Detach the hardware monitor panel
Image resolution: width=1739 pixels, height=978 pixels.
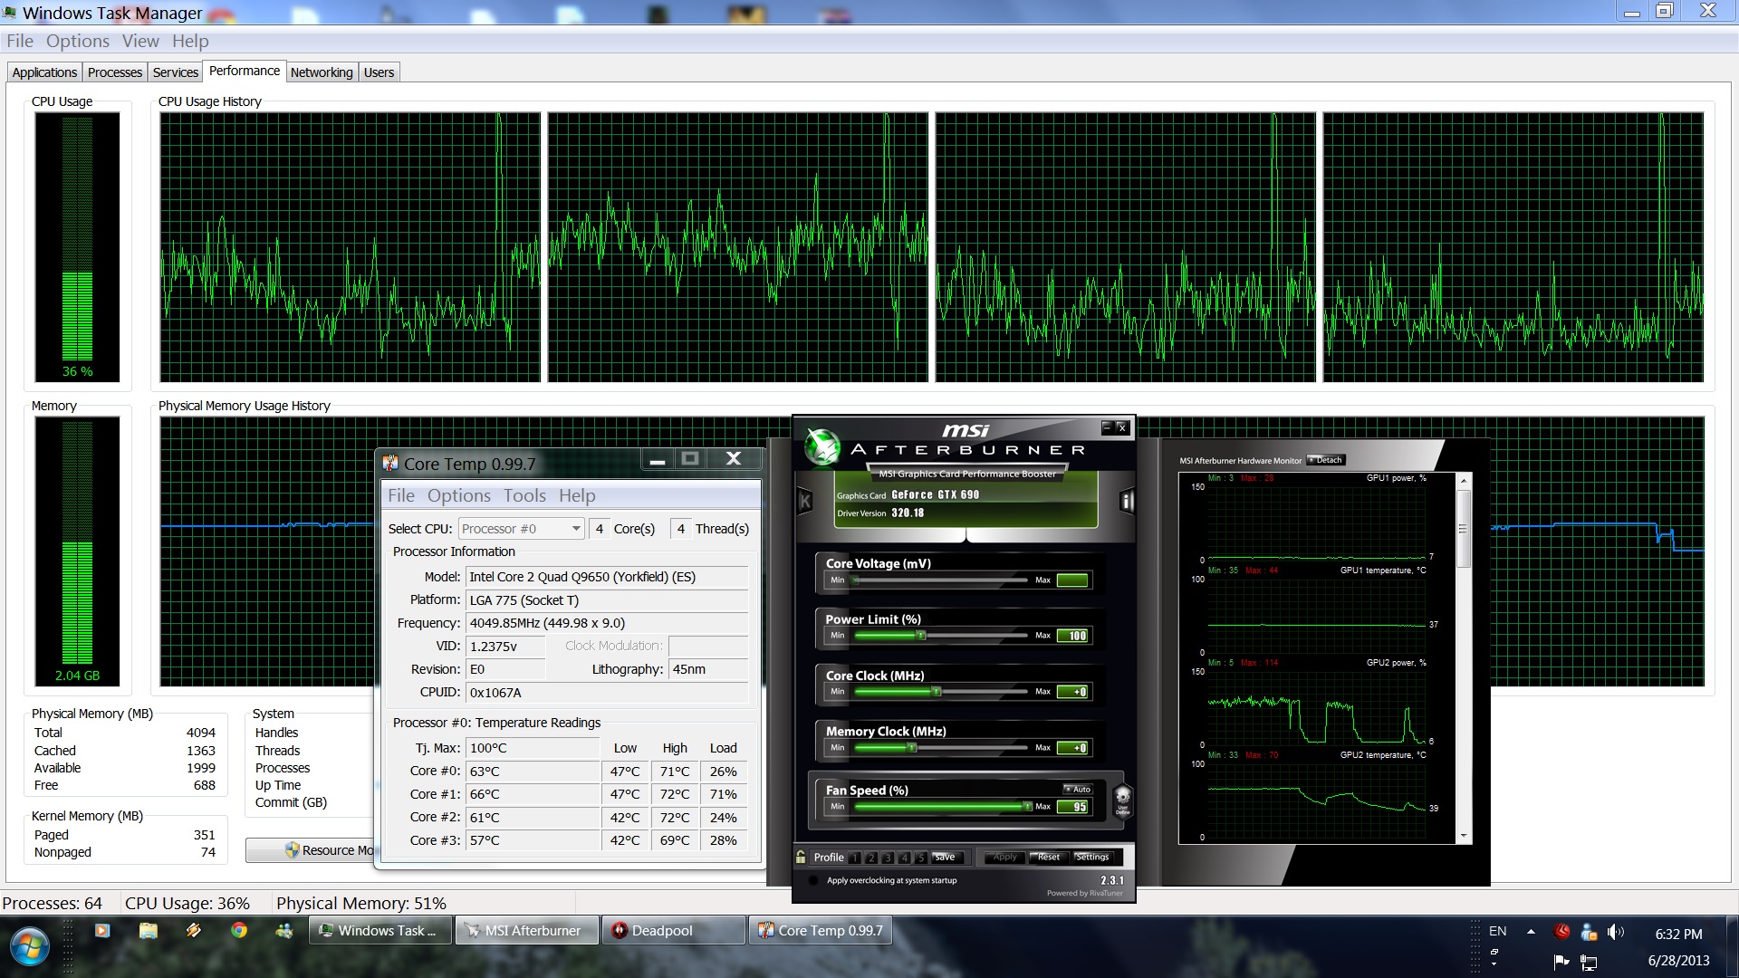[1326, 460]
